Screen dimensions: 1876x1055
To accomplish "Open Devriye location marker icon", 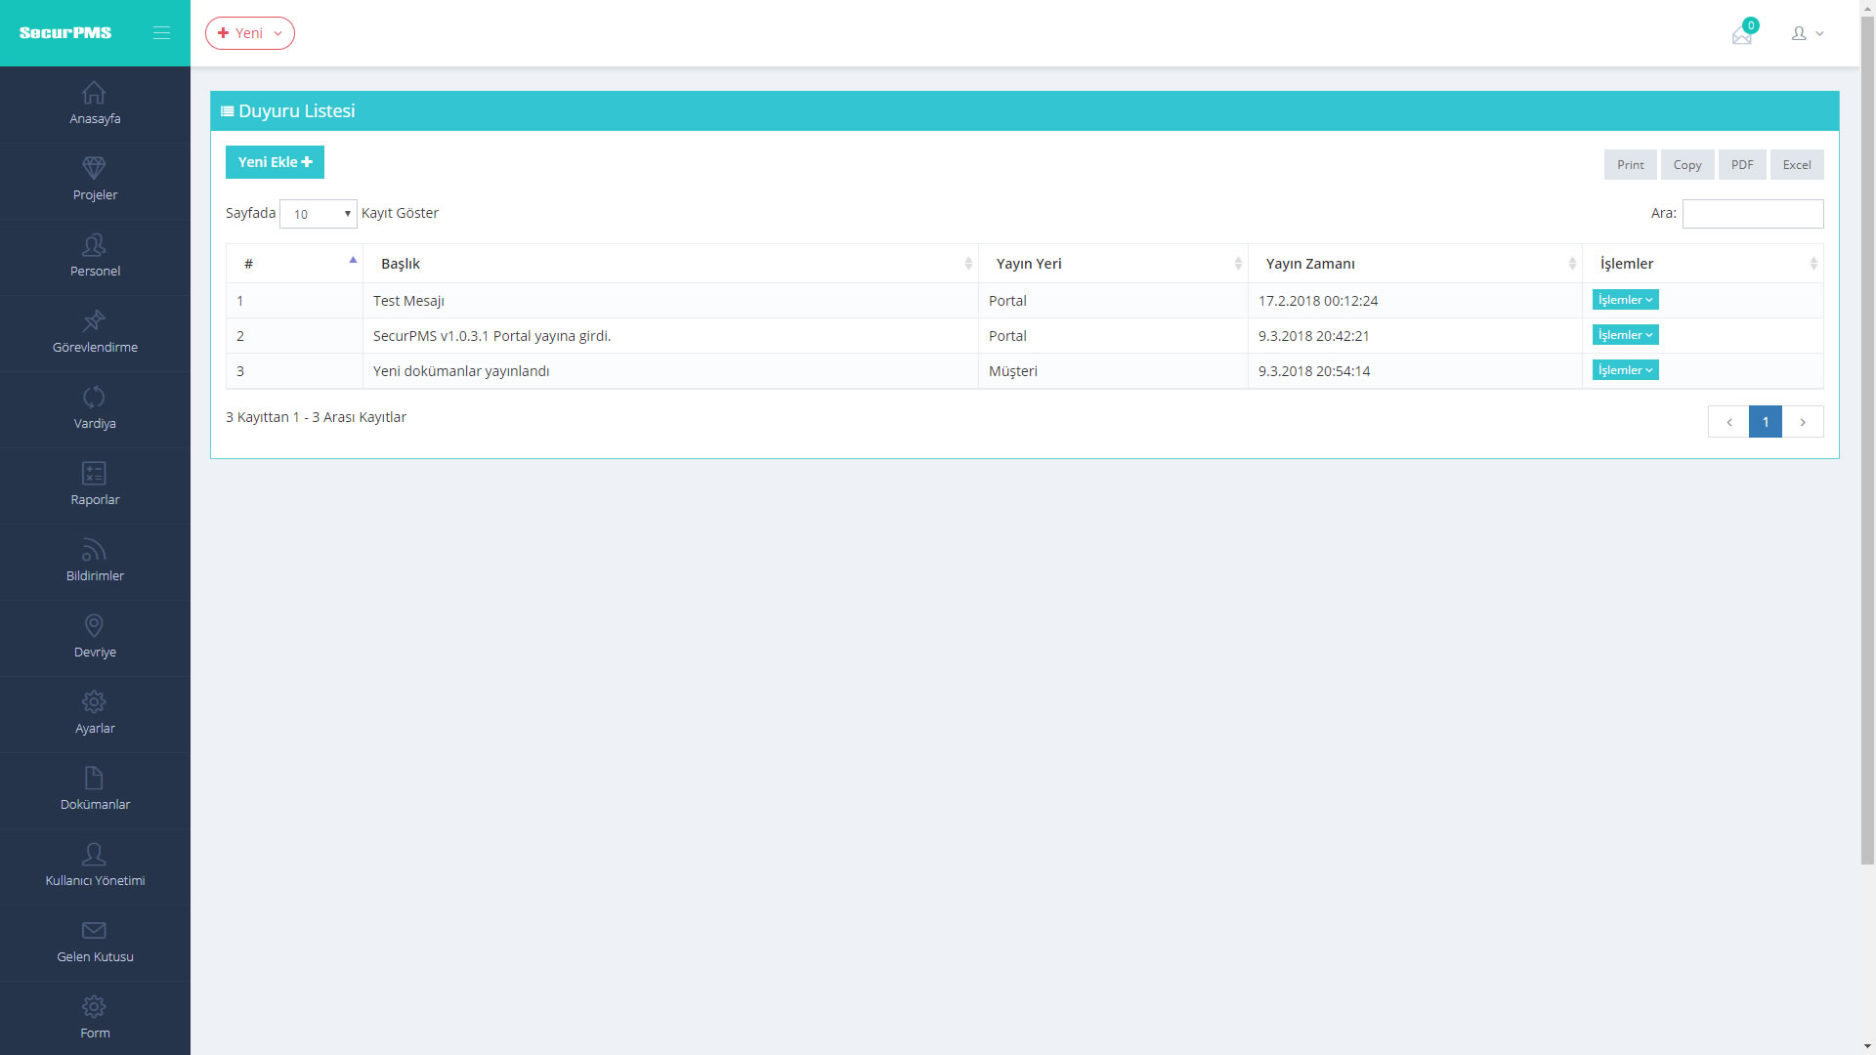I will [x=94, y=625].
